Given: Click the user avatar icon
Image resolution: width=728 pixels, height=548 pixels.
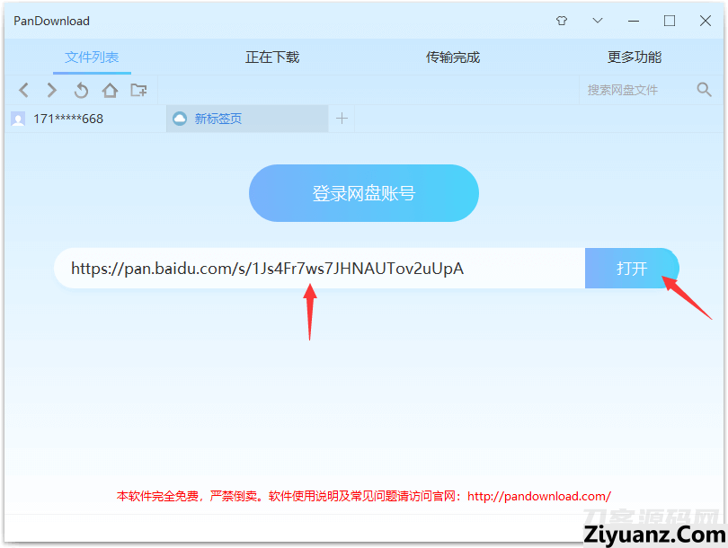Looking at the screenshot, I should pyautogui.click(x=18, y=119).
